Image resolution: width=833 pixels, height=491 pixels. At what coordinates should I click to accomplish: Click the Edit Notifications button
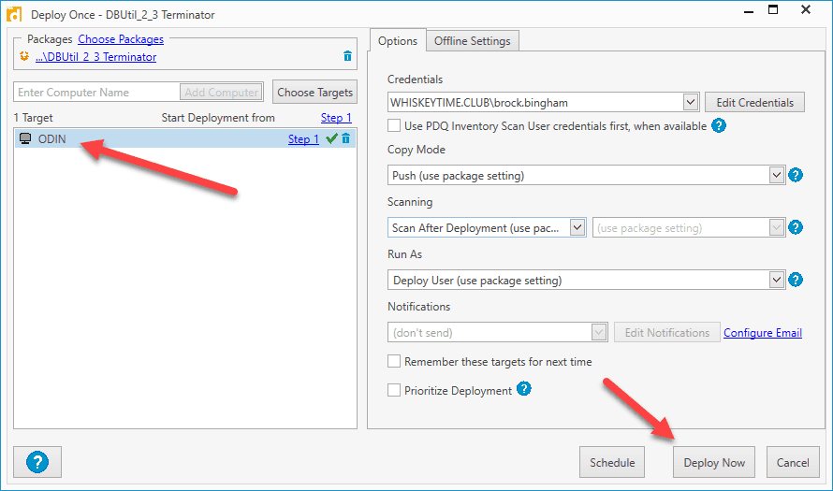point(667,332)
